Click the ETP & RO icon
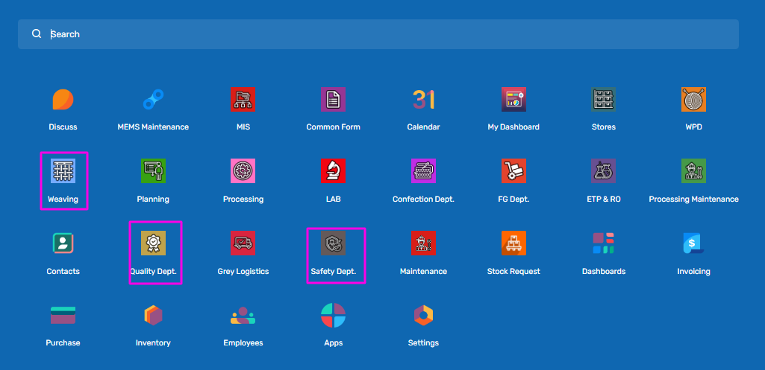This screenshot has width=765, height=370. coord(603,172)
